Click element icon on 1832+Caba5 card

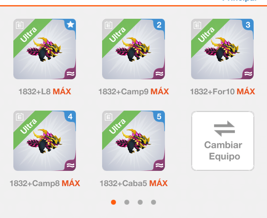tap(159, 165)
